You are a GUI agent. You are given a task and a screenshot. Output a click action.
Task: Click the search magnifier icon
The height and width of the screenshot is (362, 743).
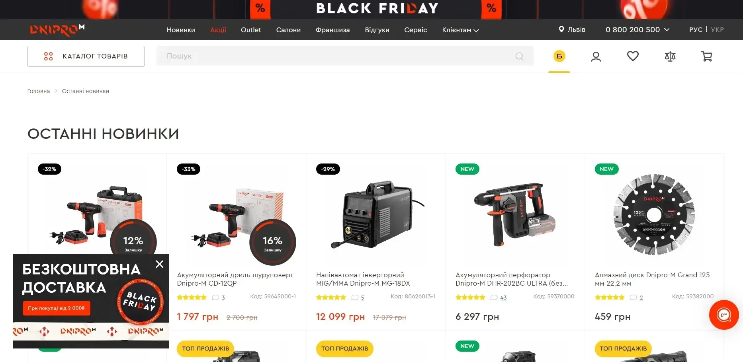click(519, 56)
